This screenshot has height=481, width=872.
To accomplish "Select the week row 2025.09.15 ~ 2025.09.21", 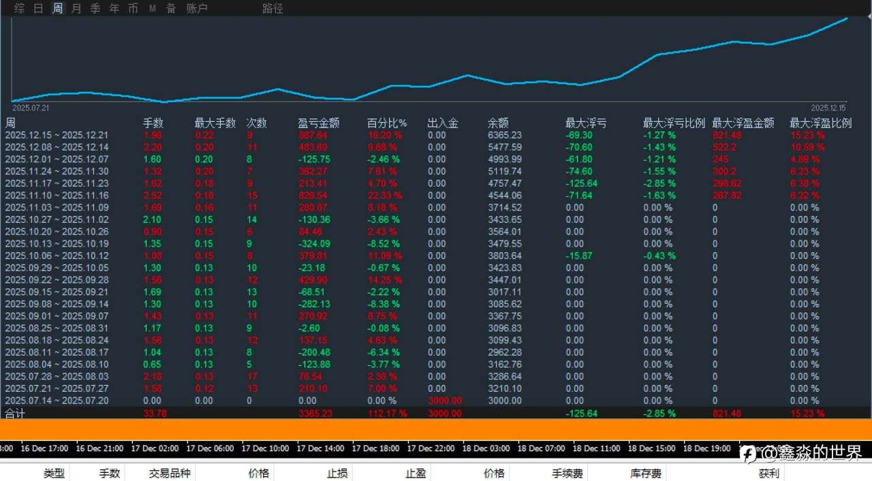I will (436, 292).
